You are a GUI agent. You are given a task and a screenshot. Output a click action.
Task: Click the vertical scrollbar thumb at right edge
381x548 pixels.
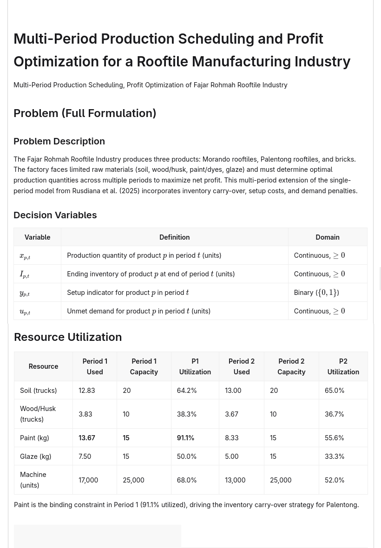(x=380, y=279)
